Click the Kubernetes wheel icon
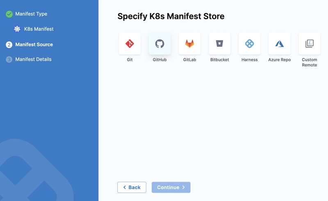Screen dimensions: 328x201 pos(17,29)
